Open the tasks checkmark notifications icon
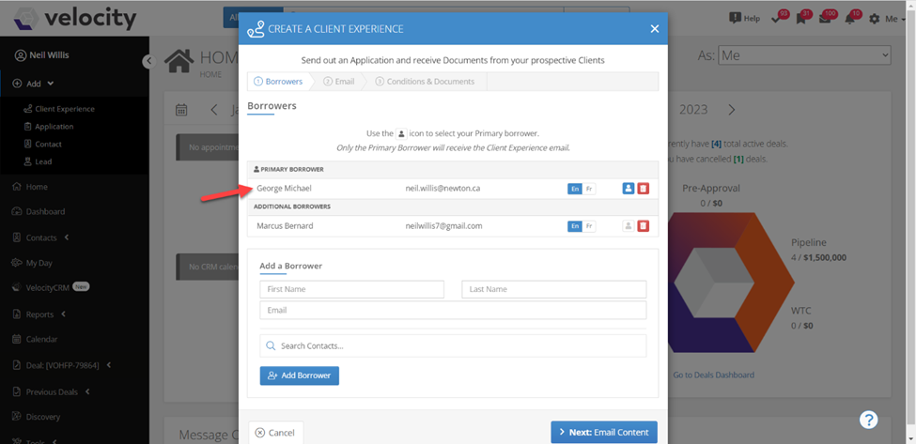The image size is (916, 444). 778,18
